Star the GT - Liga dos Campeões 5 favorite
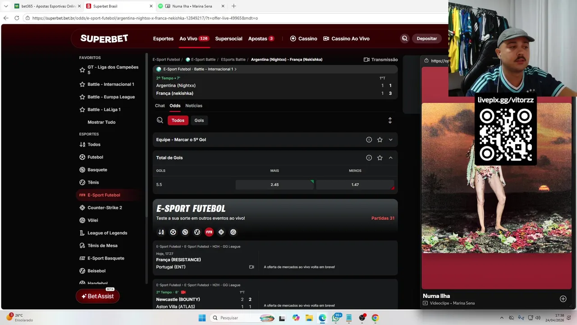This screenshot has height=325, width=577. click(82, 70)
